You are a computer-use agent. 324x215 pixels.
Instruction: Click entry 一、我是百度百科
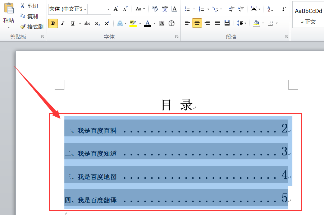(x=91, y=131)
